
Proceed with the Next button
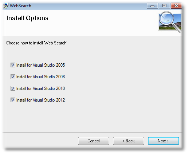[x=164, y=141]
